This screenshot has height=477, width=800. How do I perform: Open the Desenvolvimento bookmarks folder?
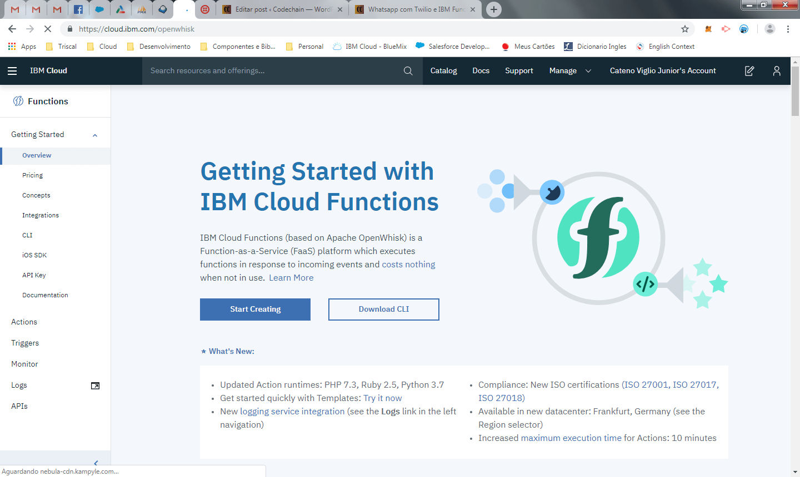(159, 47)
